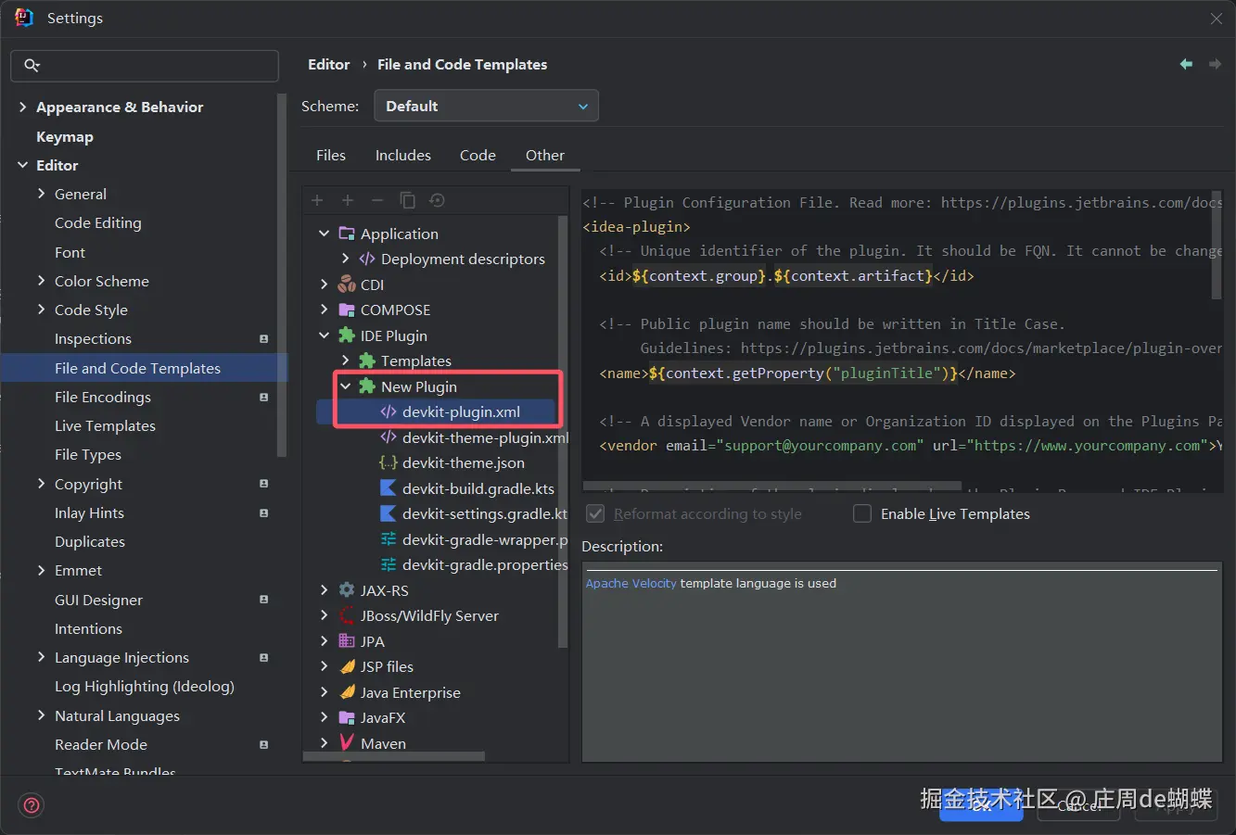Click the IDE Plugin puzzle icon
The image size is (1236, 835).
click(347, 335)
